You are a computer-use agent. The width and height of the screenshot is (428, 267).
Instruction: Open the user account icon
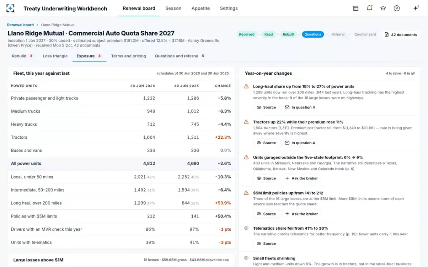(397, 8)
